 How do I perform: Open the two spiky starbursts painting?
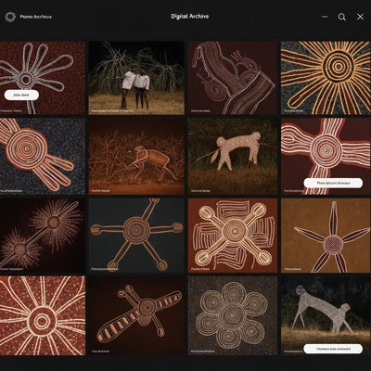(43, 236)
